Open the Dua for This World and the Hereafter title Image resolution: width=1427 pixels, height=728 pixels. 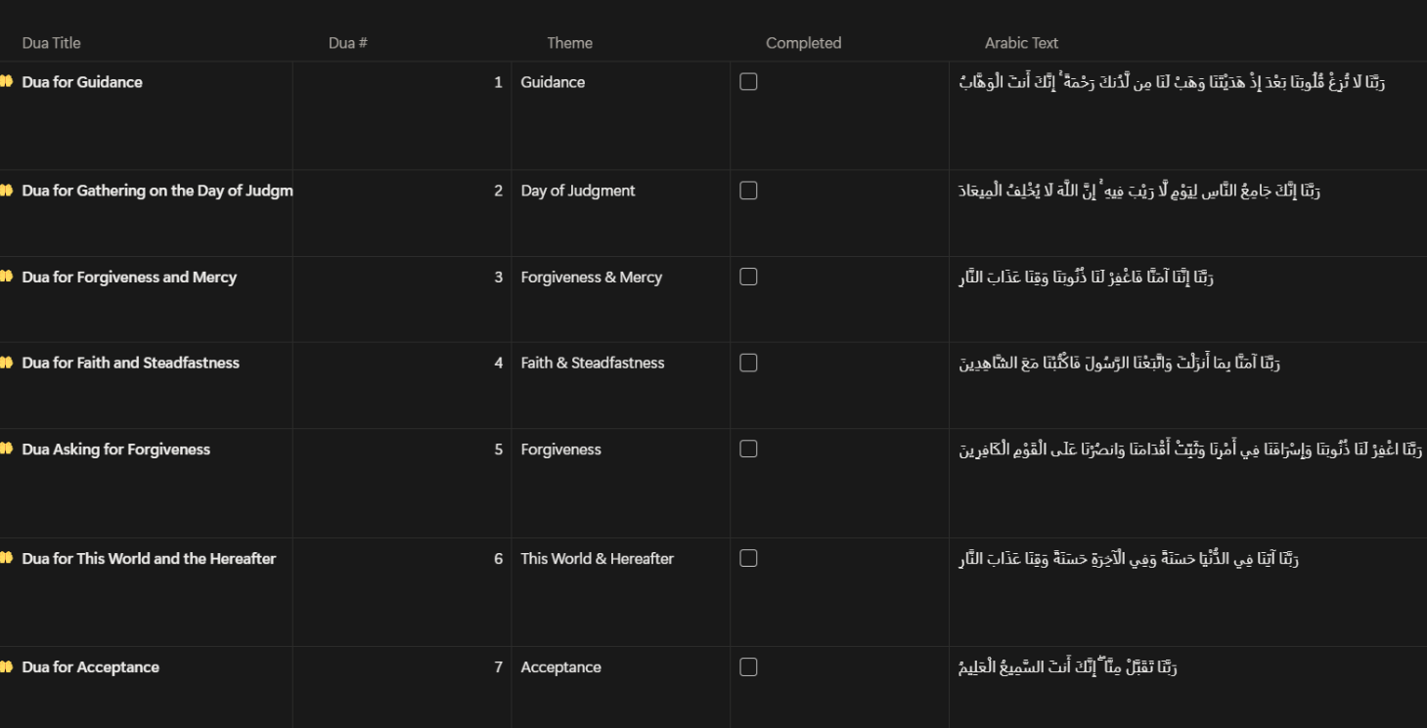(149, 559)
